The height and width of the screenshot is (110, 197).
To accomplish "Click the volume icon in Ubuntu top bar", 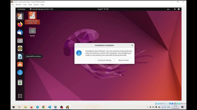I will point(175,9).
